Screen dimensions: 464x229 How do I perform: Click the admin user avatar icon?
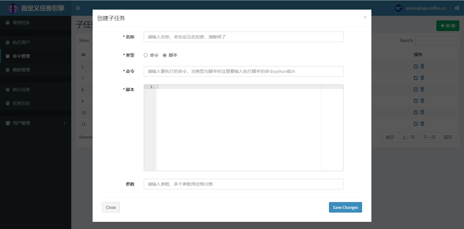(399, 8)
